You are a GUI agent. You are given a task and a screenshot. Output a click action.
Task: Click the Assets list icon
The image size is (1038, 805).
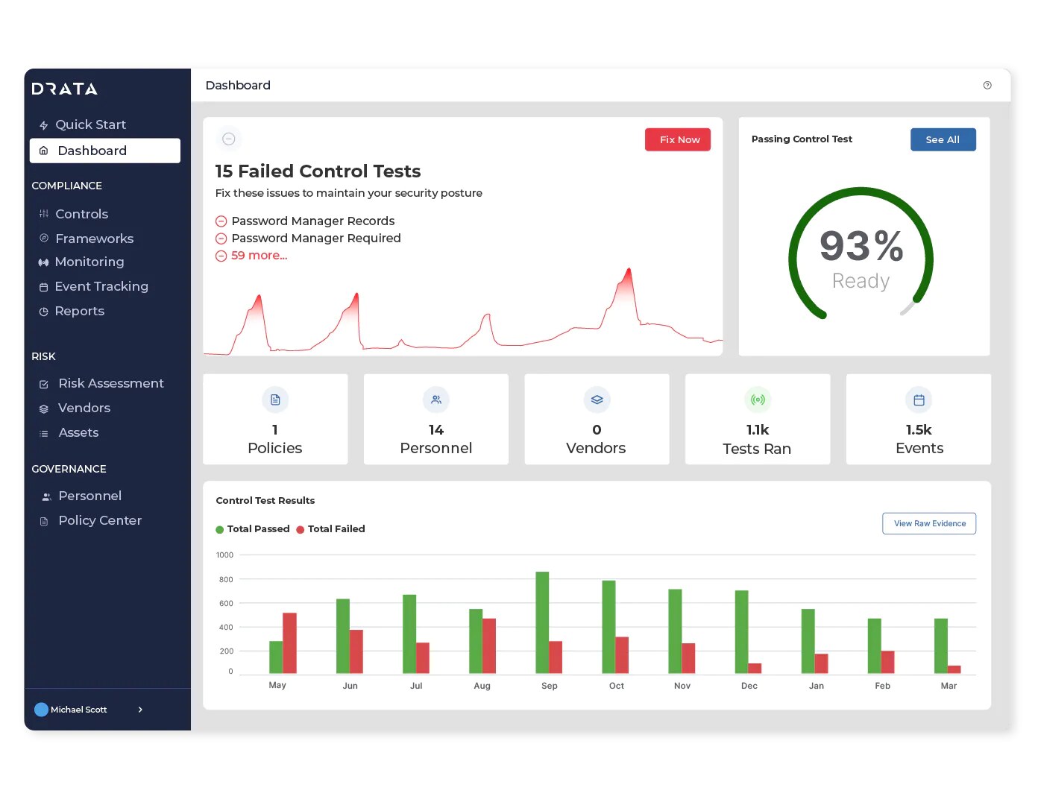pos(44,433)
